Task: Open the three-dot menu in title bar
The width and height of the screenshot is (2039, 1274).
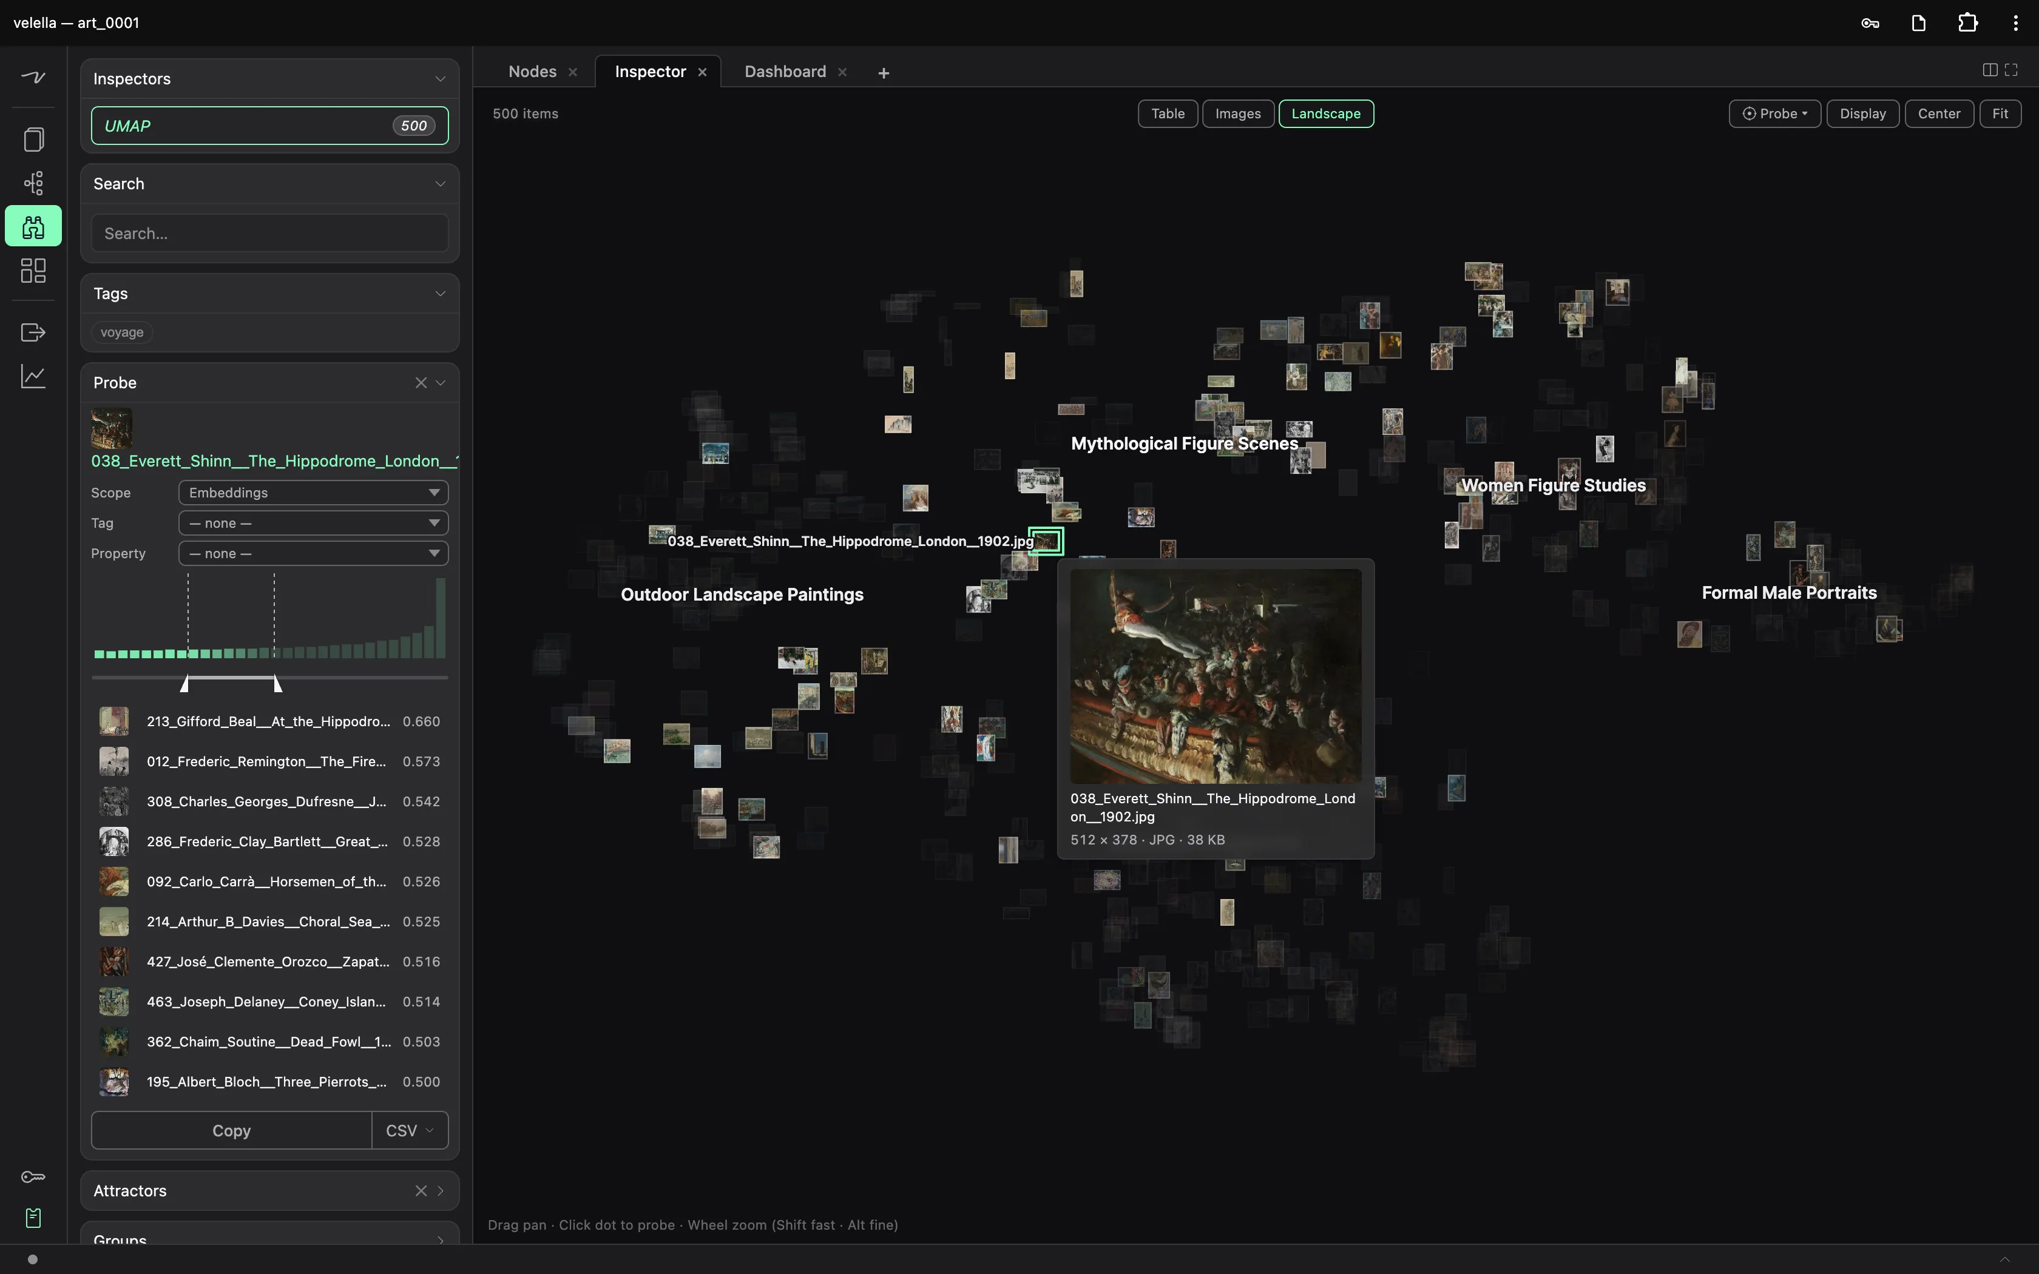Action: click(2015, 23)
